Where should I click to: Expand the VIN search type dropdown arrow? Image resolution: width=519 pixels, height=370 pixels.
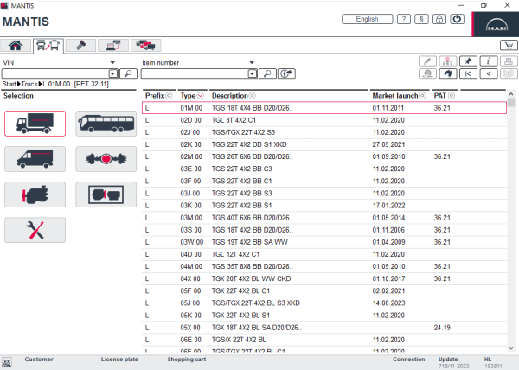(x=112, y=62)
